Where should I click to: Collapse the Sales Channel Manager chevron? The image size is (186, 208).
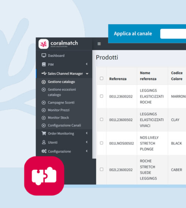click(87, 74)
